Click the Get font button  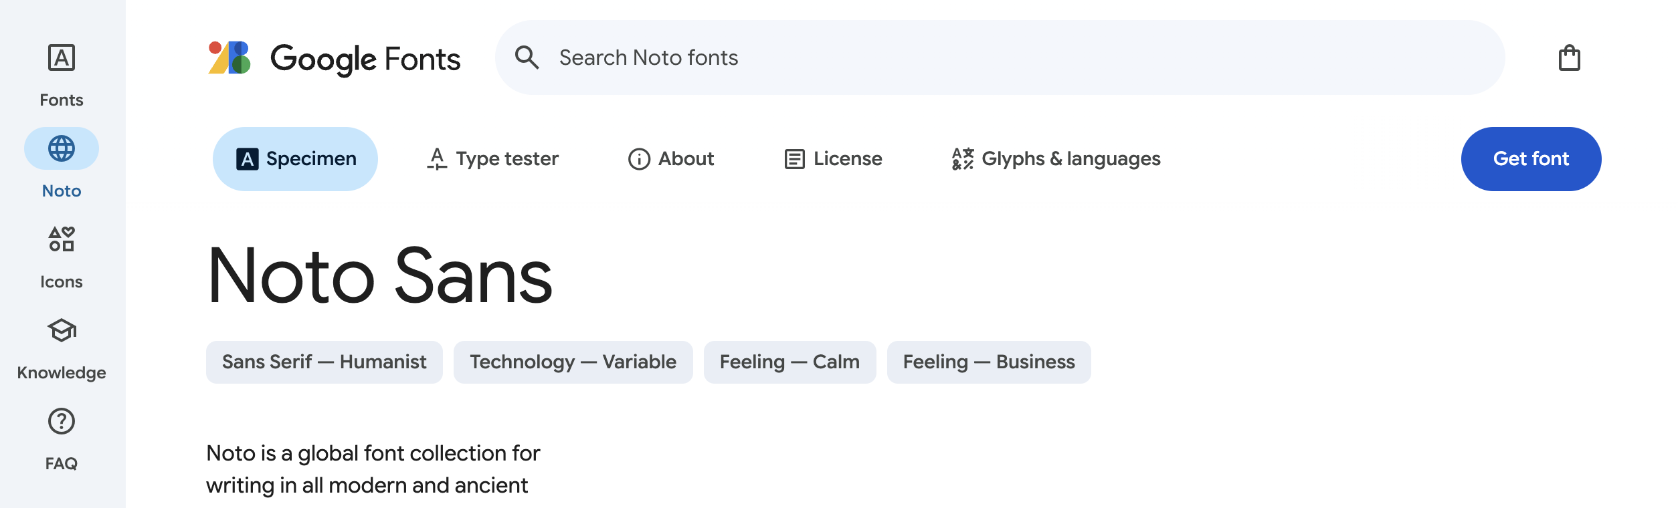click(1531, 159)
